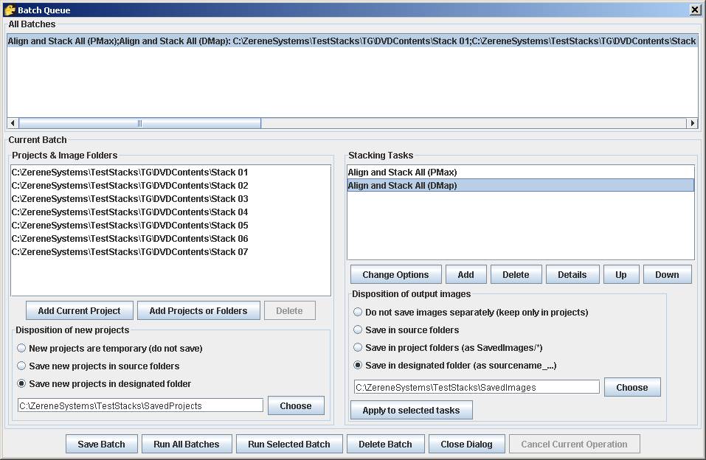Move the selected task Down

[x=668, y=274]
